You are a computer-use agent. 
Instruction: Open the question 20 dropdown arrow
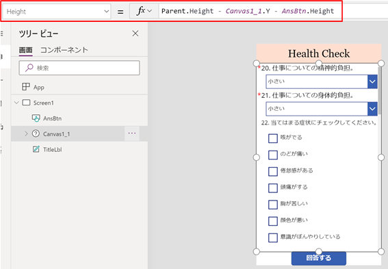[x=372, y=81]
